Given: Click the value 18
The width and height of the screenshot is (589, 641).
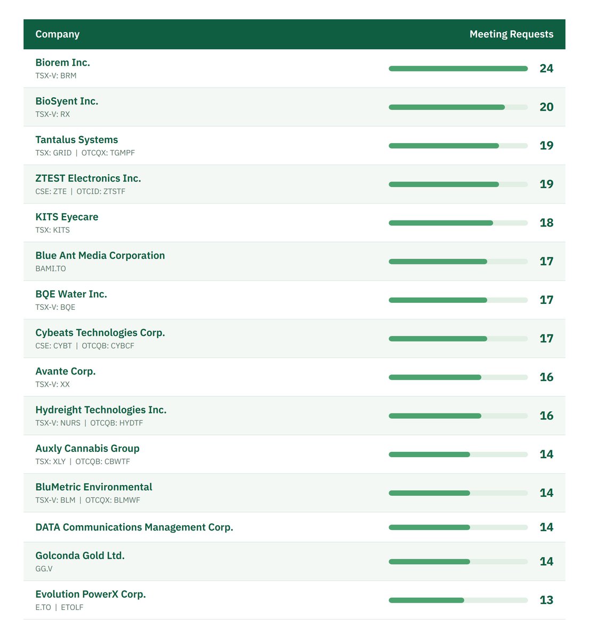Looking at the screenshot, I should (x=546, y=223).
